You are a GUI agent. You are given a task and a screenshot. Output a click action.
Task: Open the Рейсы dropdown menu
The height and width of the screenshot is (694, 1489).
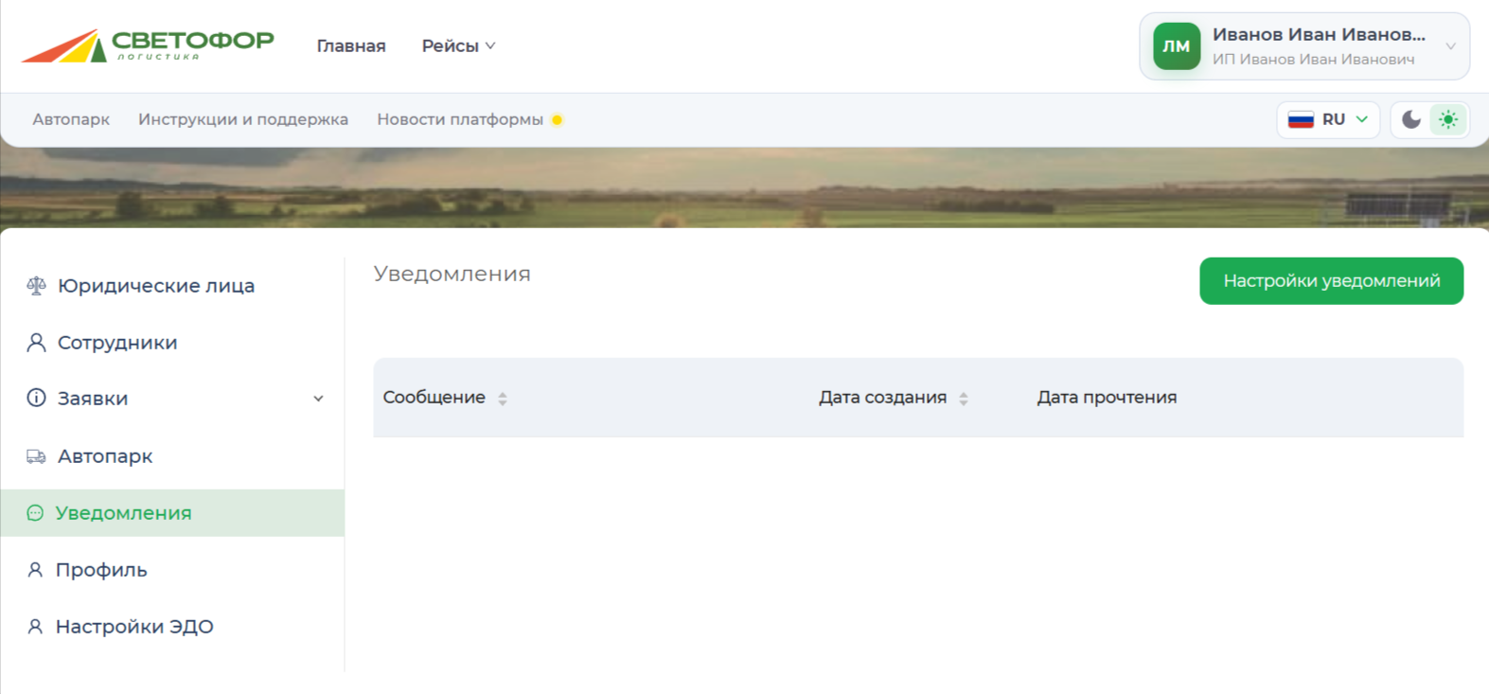coord(458,46)
